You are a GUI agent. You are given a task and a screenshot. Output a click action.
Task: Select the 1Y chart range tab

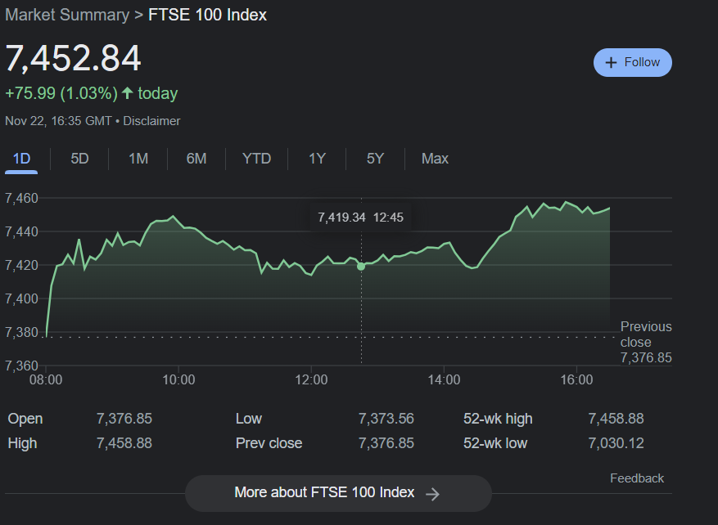pos(317,159)
